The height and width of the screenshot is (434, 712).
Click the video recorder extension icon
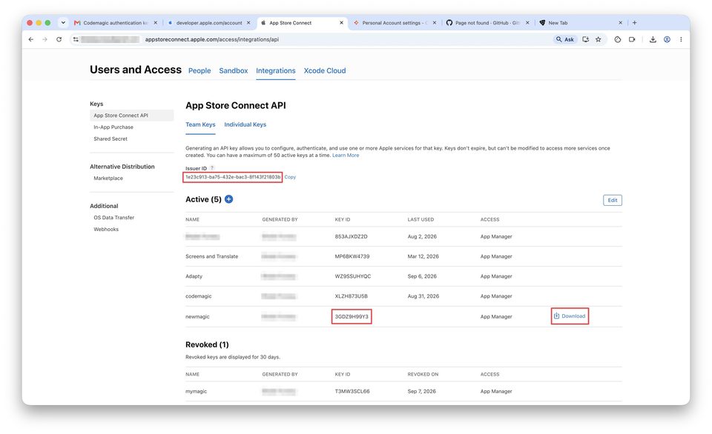[x=632, y=39]
